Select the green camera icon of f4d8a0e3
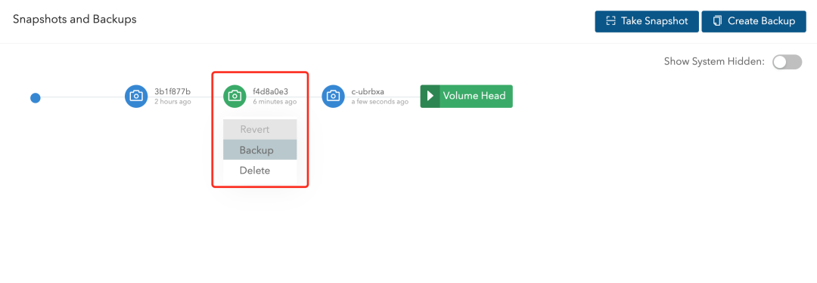 click(235, 97)
